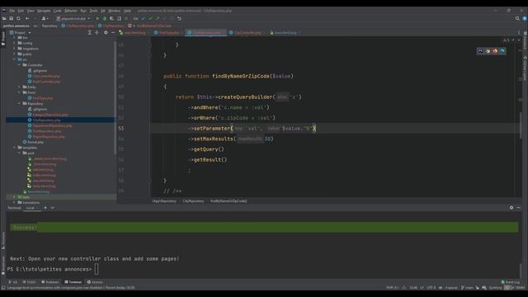
Task: Click the green Run button
Action: tap(97, 18)
